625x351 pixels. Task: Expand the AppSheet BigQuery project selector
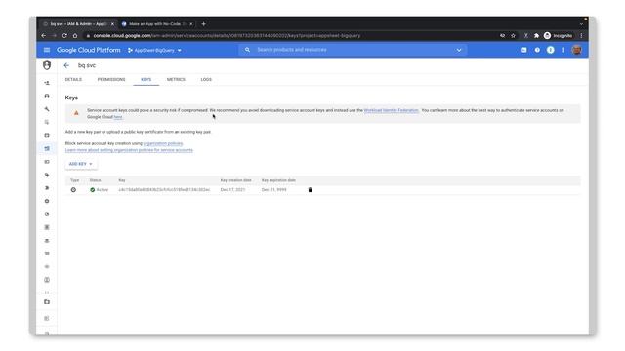[x=154, y=50]
